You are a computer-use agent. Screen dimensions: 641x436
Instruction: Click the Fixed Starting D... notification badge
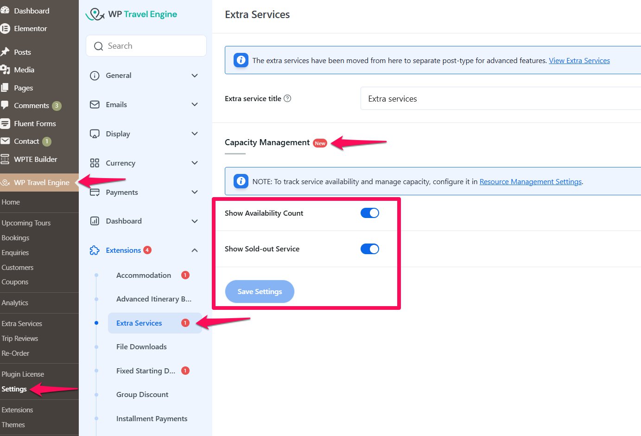185,371
